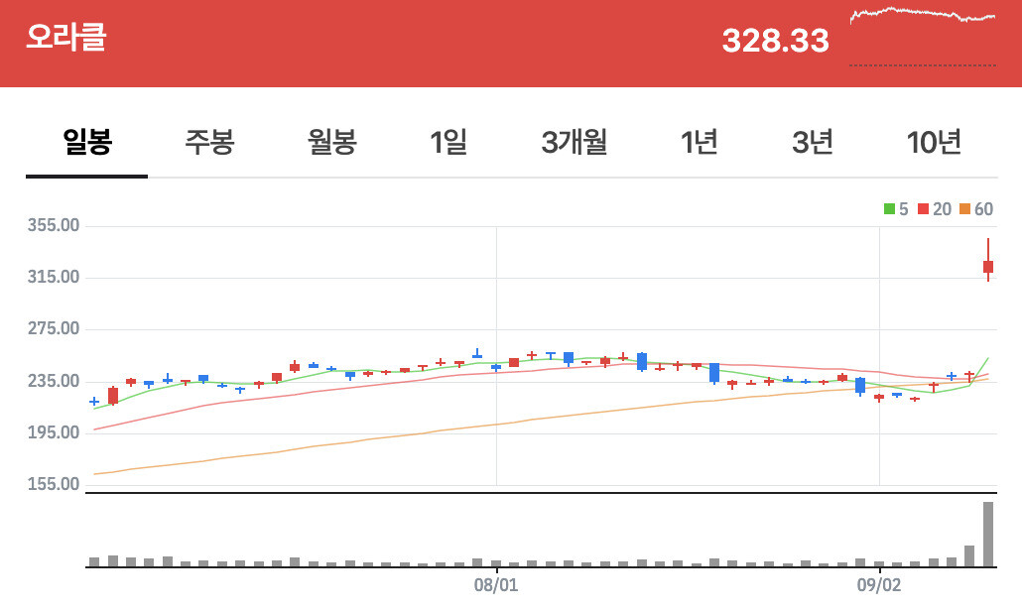The width and height of the screenshot is (1022, 611).
Task: Switch to the 주봉 weekly tab
Action: point(209,142)
